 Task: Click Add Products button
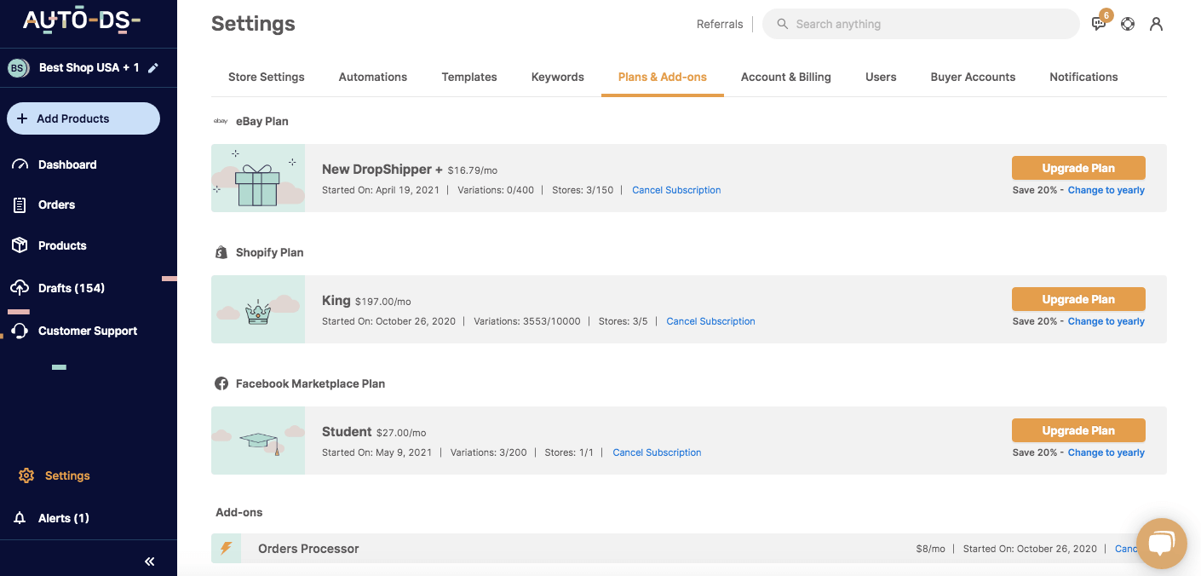(x=83, y=118)
